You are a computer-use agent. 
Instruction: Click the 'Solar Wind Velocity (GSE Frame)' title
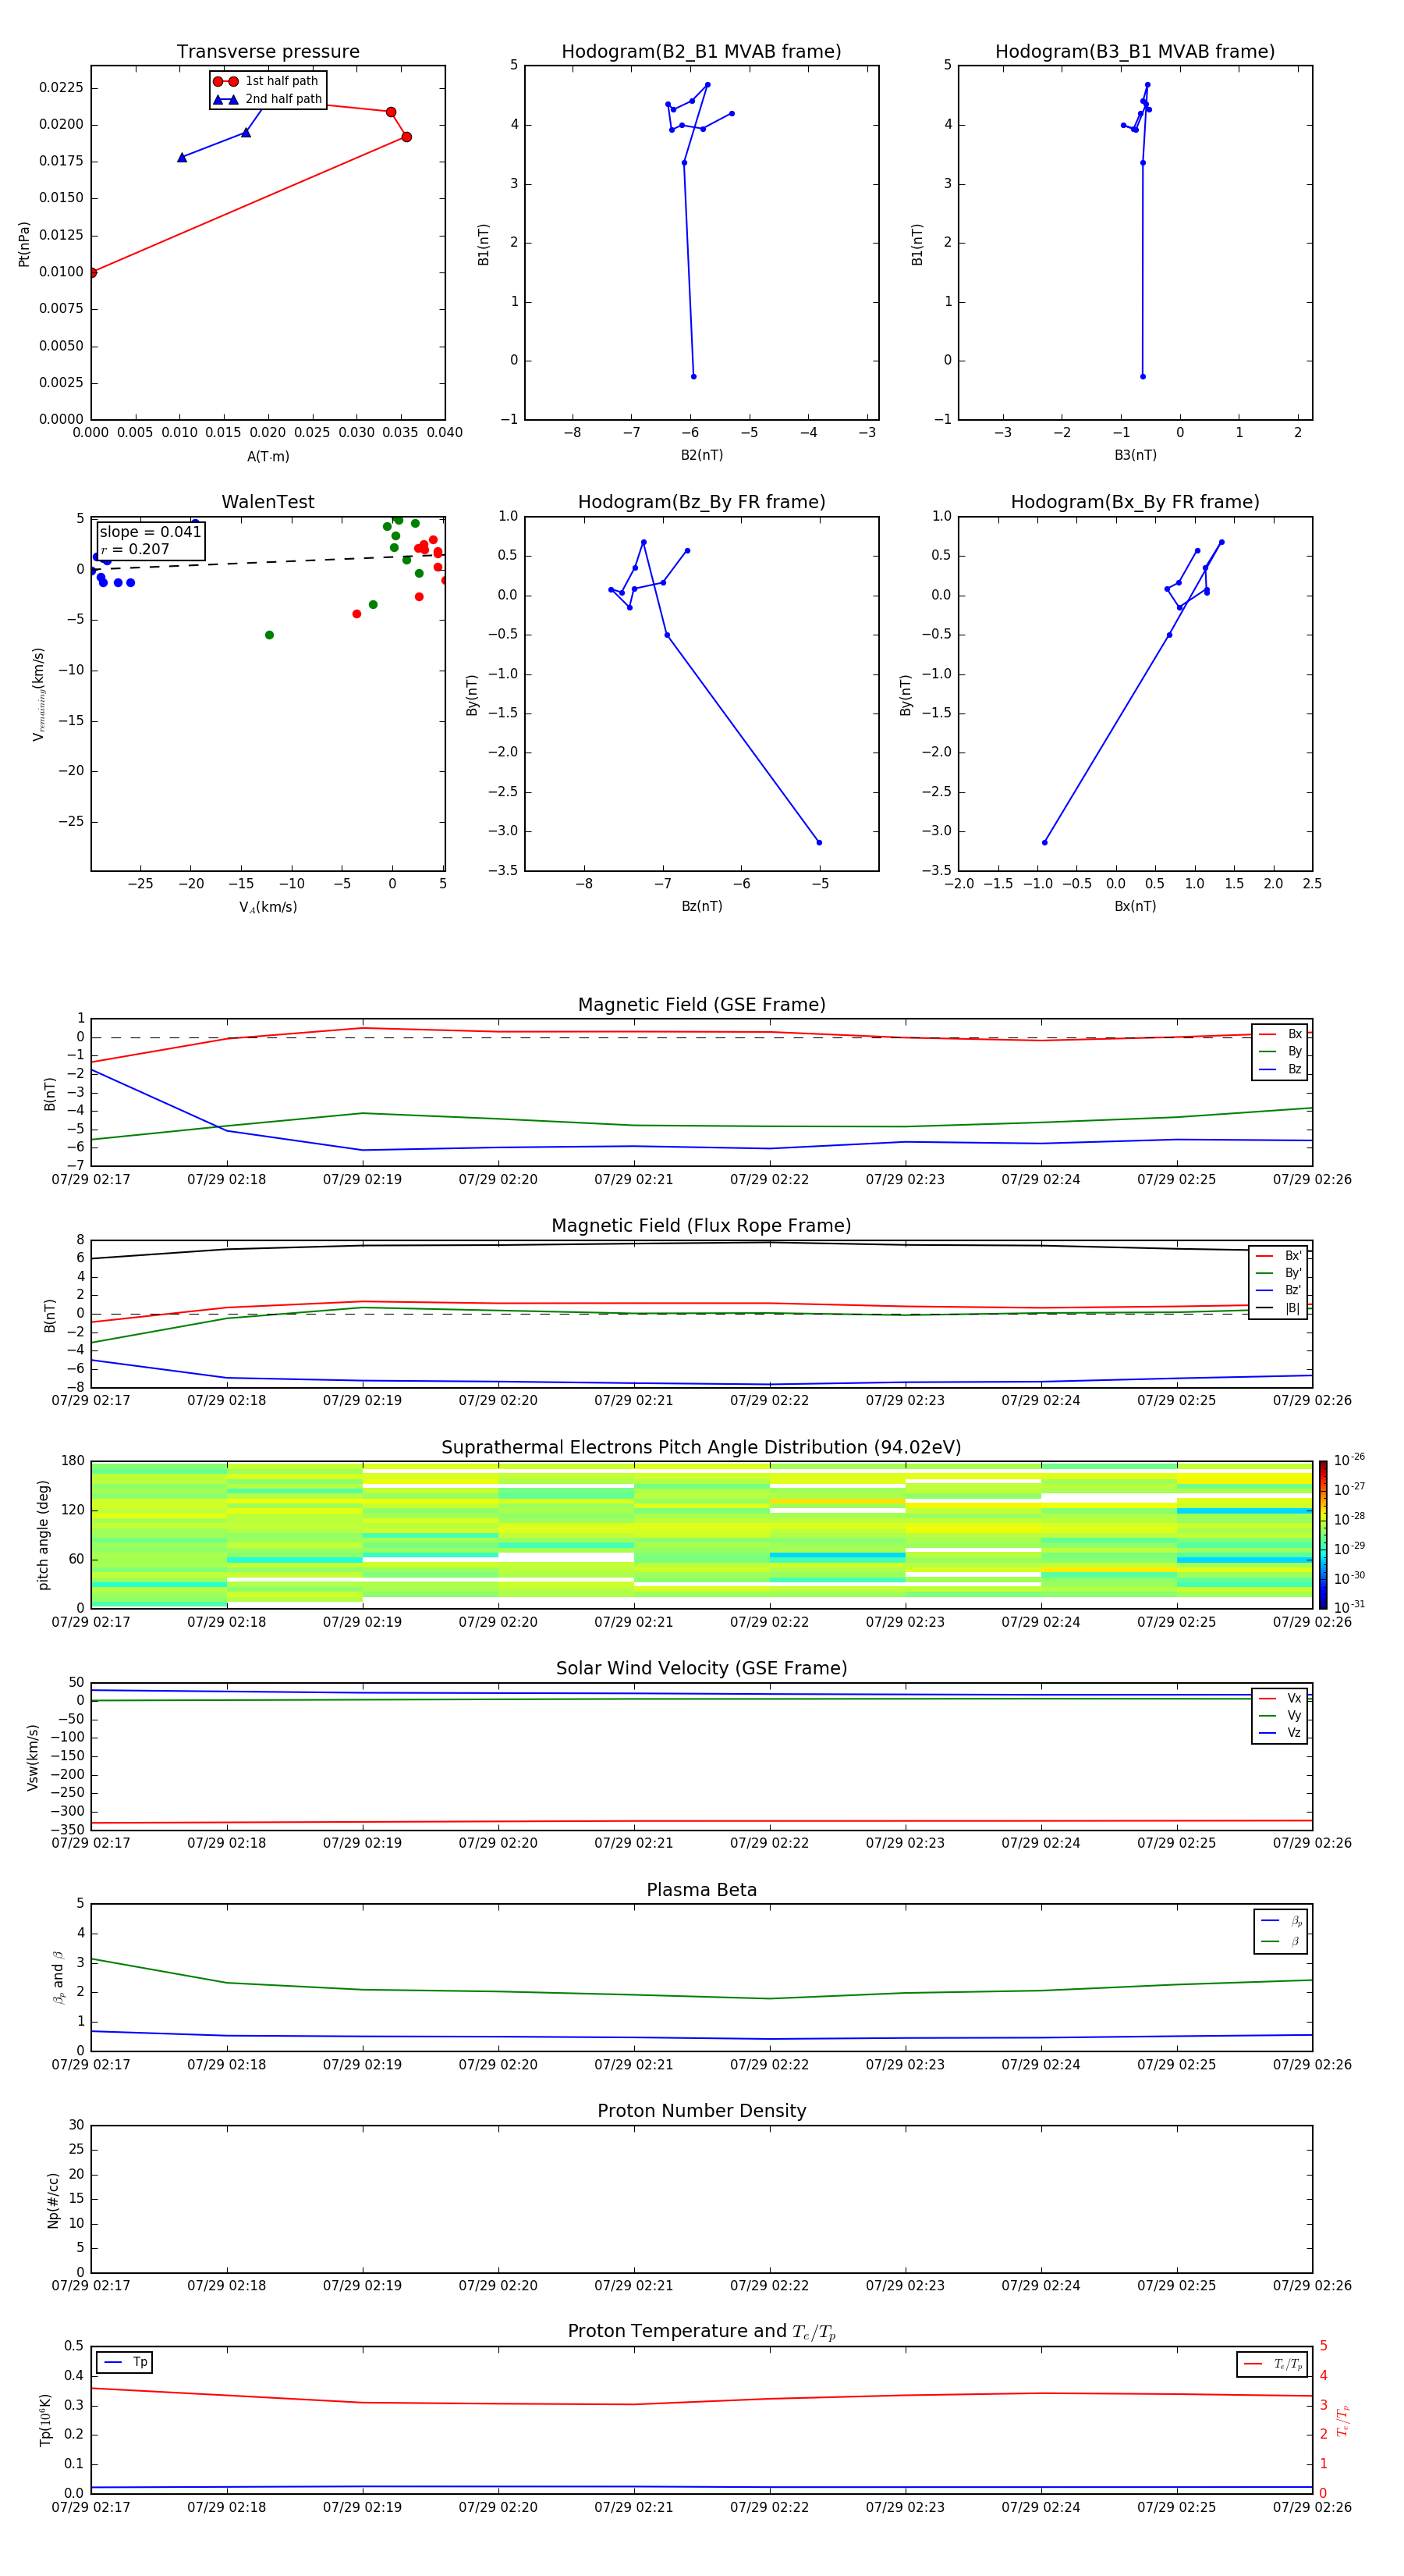coord(701,1668)
